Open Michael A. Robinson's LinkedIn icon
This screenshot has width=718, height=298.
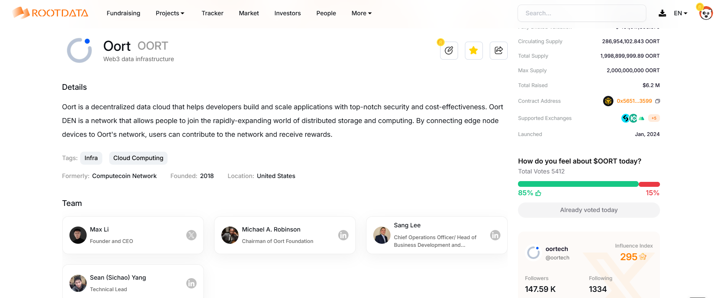point(343,235)
